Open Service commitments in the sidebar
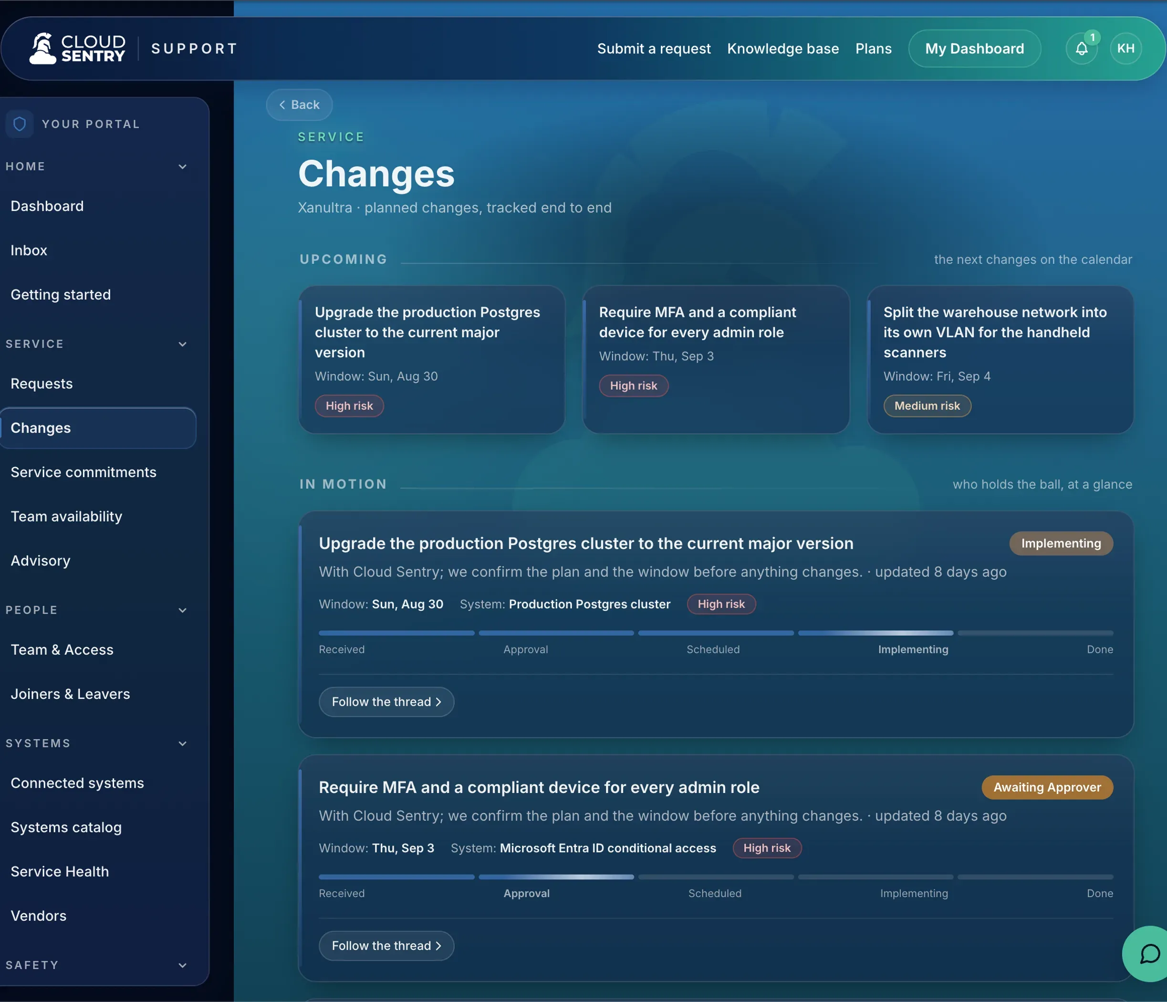The height and width of the screenshot is (1002, 1167). coord(98,472)
